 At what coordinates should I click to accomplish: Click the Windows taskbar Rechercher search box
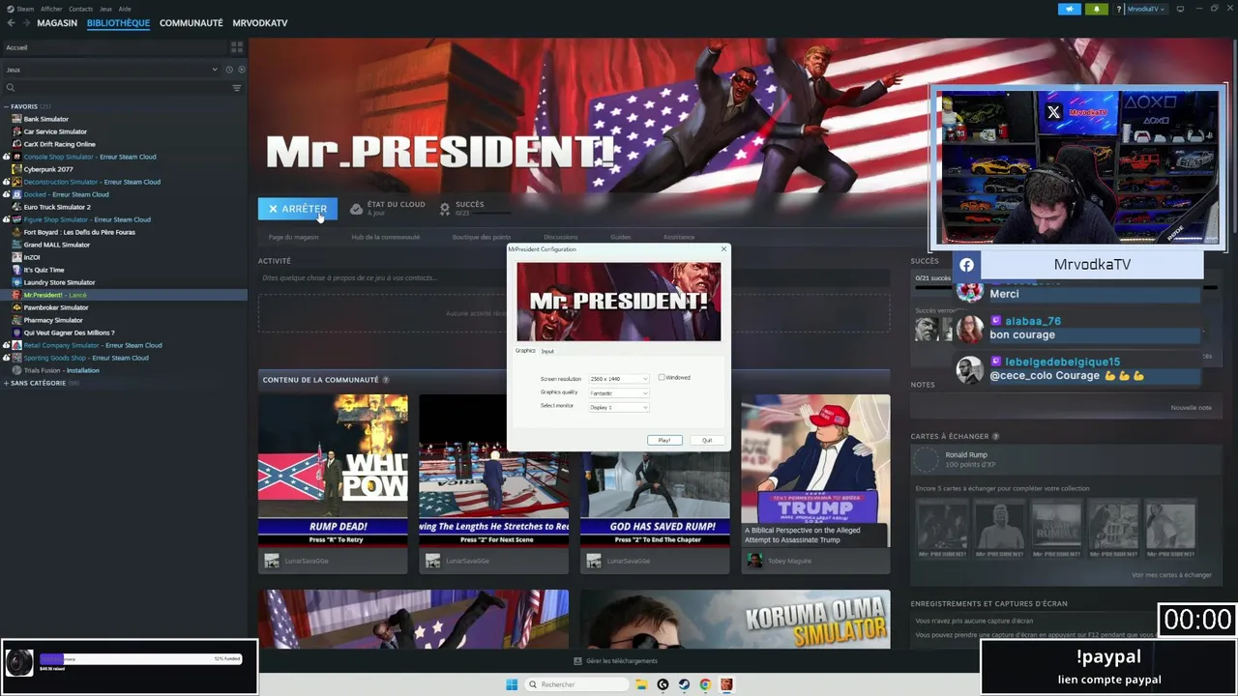click(576, 684)
